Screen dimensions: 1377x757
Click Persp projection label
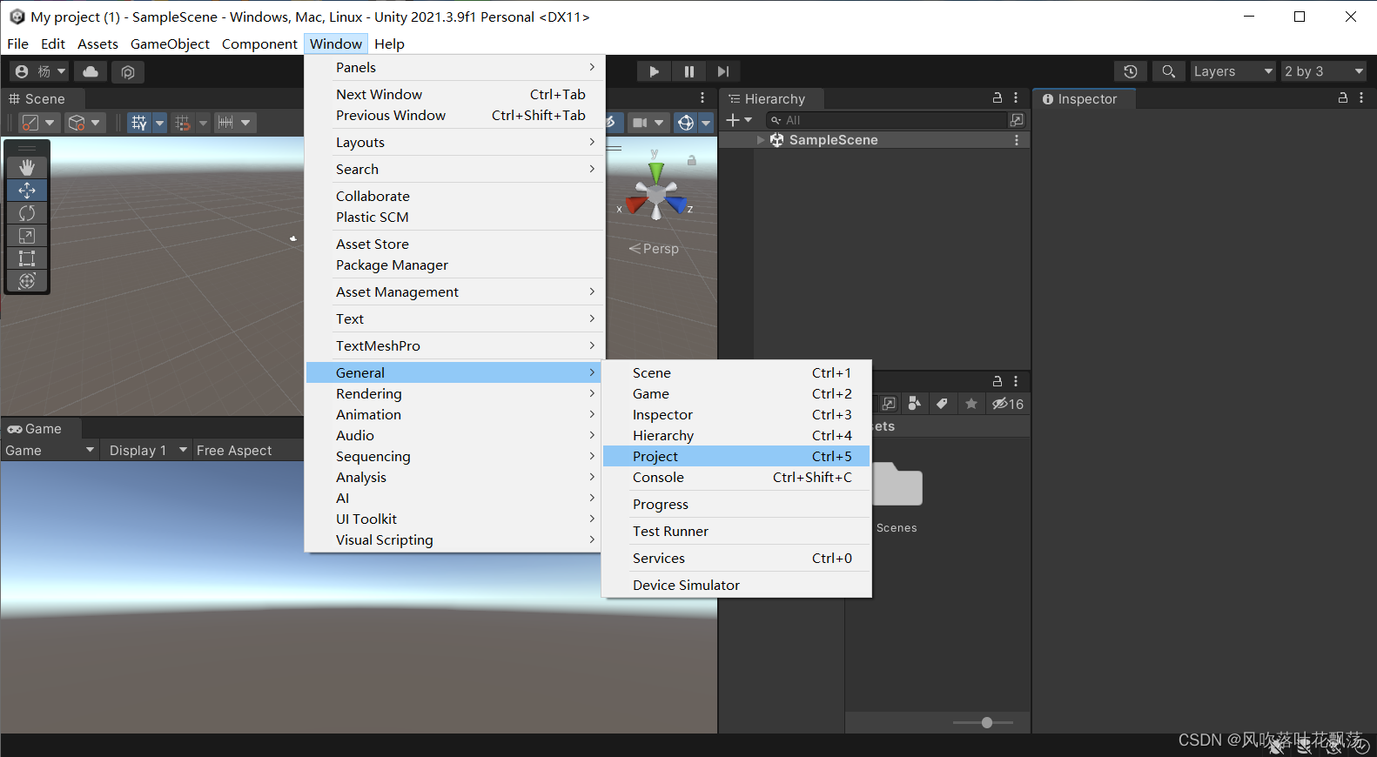click(x=654, y=249)
